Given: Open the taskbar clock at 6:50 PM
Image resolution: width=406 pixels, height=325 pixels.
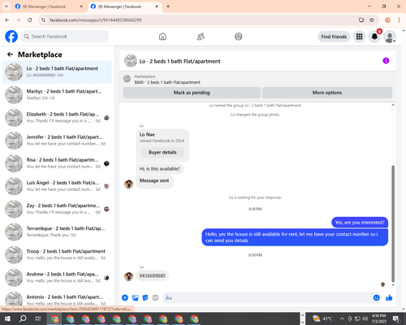Looking at the screenshot, I should pyautogui.click(x=378, y=318).
